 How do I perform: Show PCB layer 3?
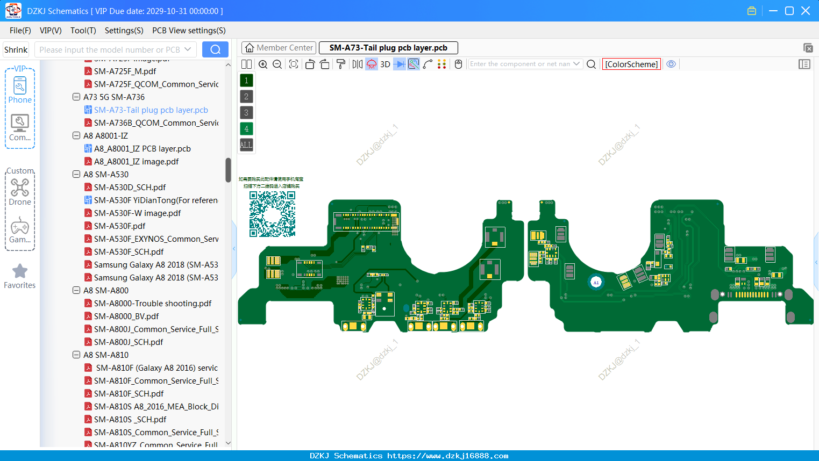point(246,113)
